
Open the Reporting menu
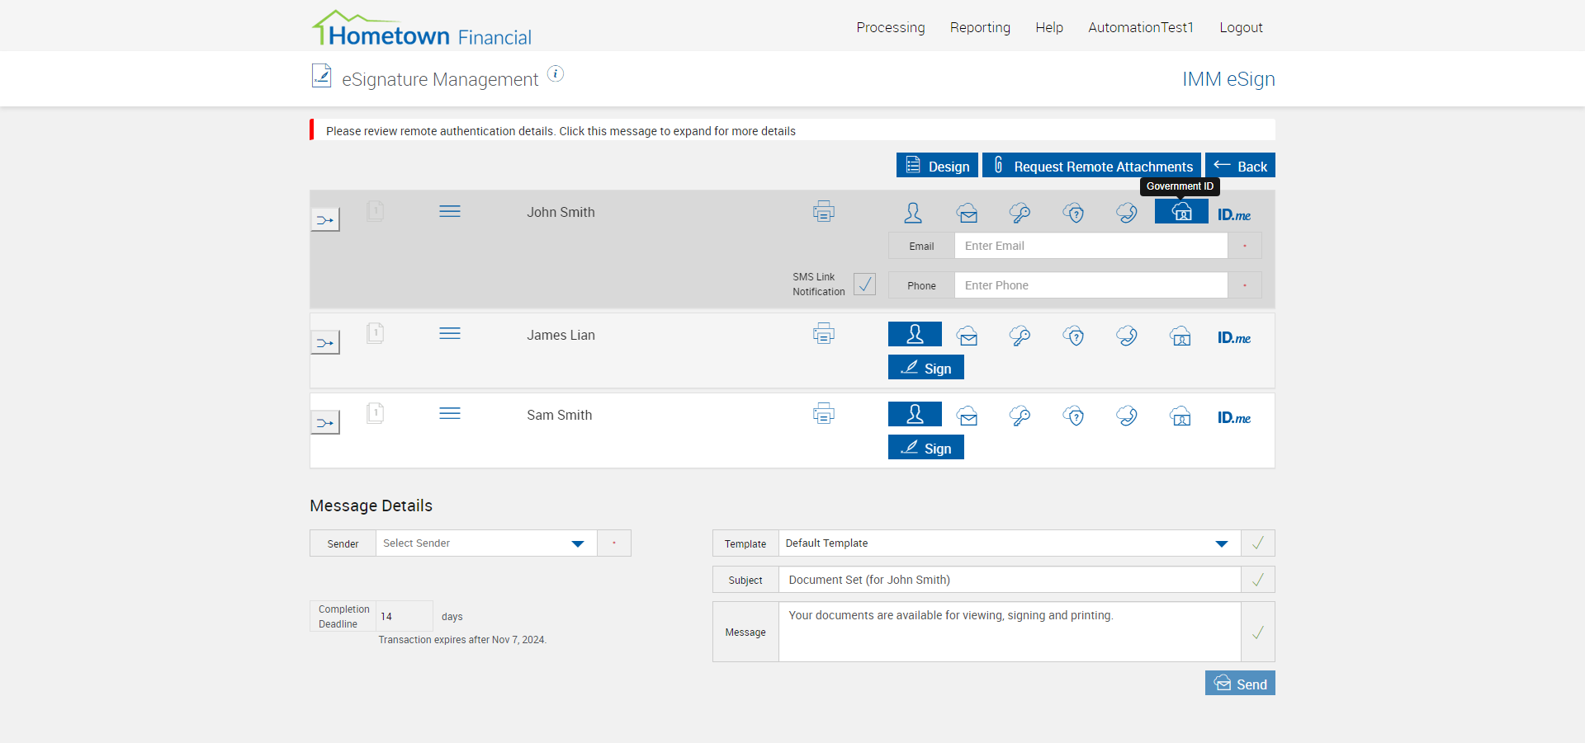[x=980, y=27]
